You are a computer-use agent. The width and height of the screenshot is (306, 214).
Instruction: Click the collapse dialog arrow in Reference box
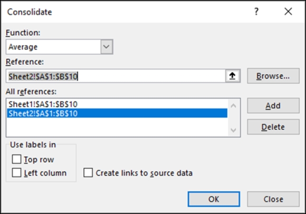pos(233,76)
